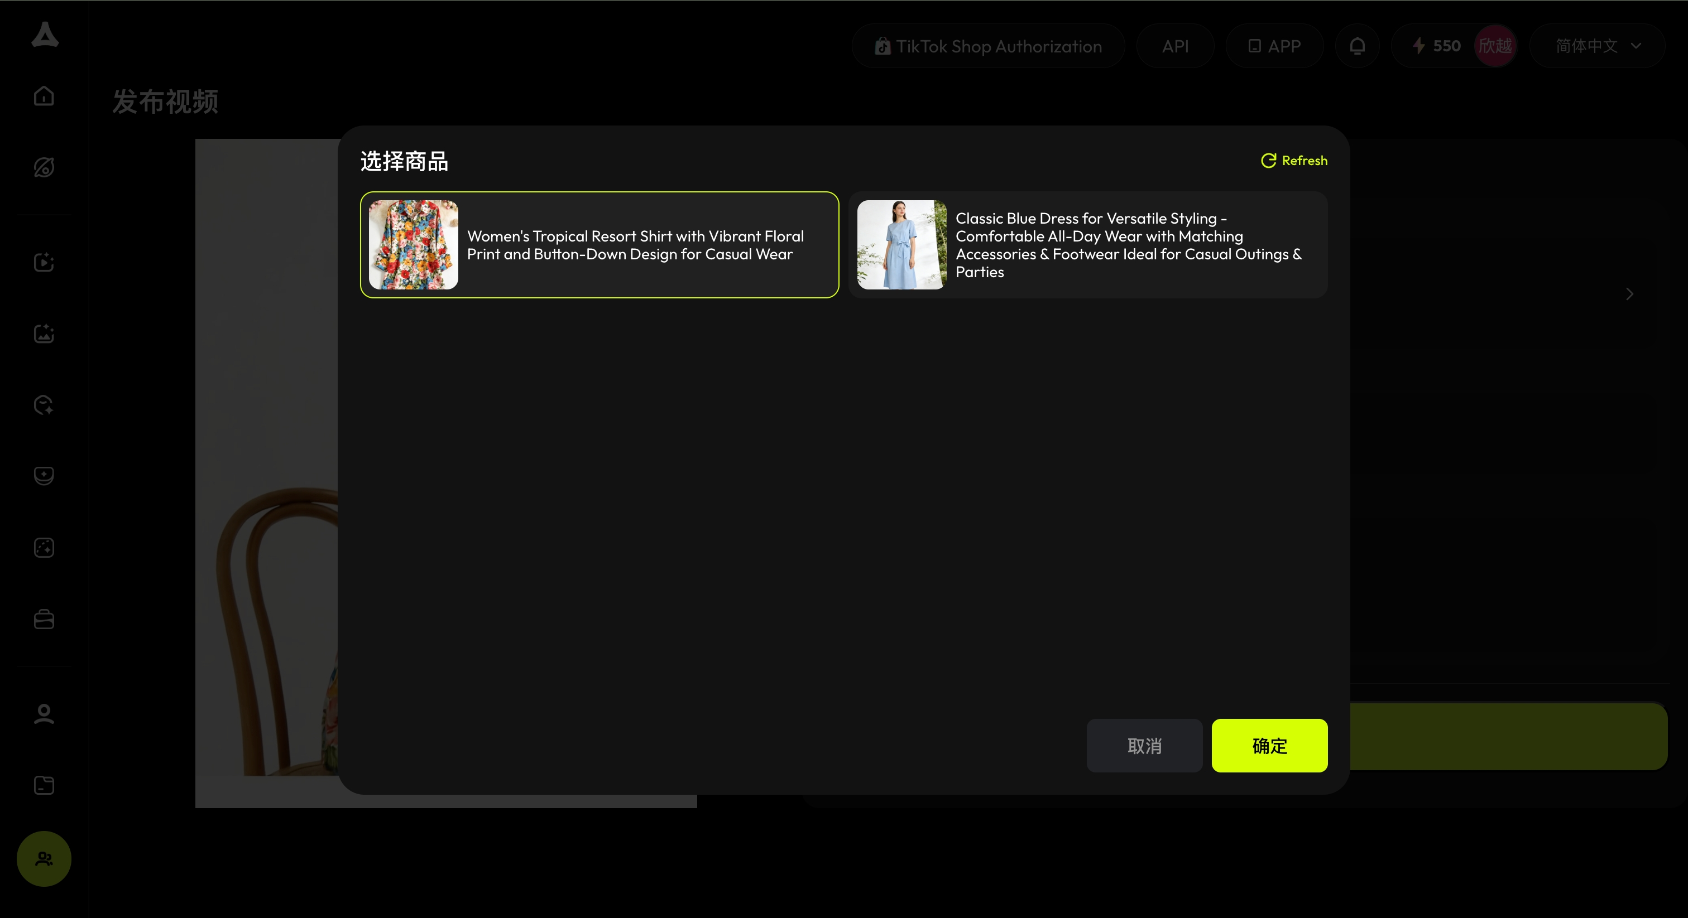Click the briefcase icon in sidebar
Image resolution: width=1688 pixels, height=918 pixels.
coord(44,620)
